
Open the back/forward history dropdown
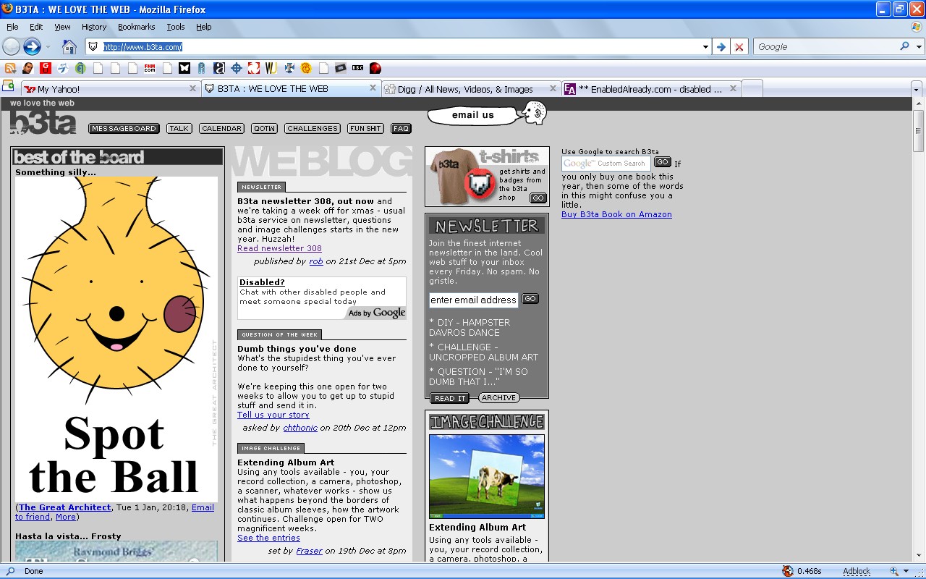(48, 47)
